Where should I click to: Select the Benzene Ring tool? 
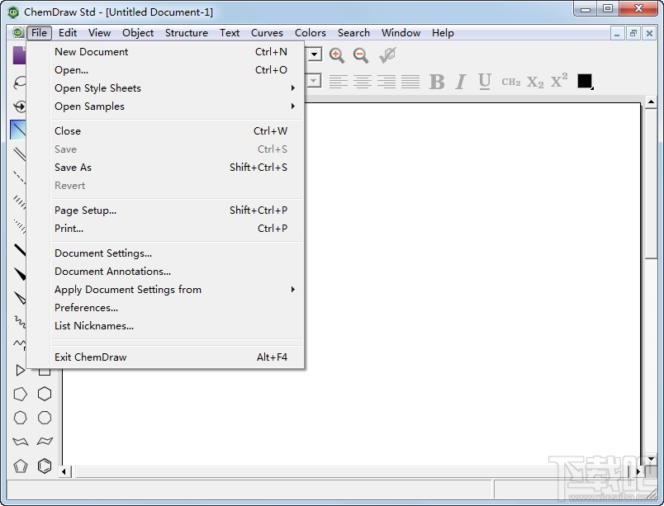pyautogui.click(x=45, y=466)
